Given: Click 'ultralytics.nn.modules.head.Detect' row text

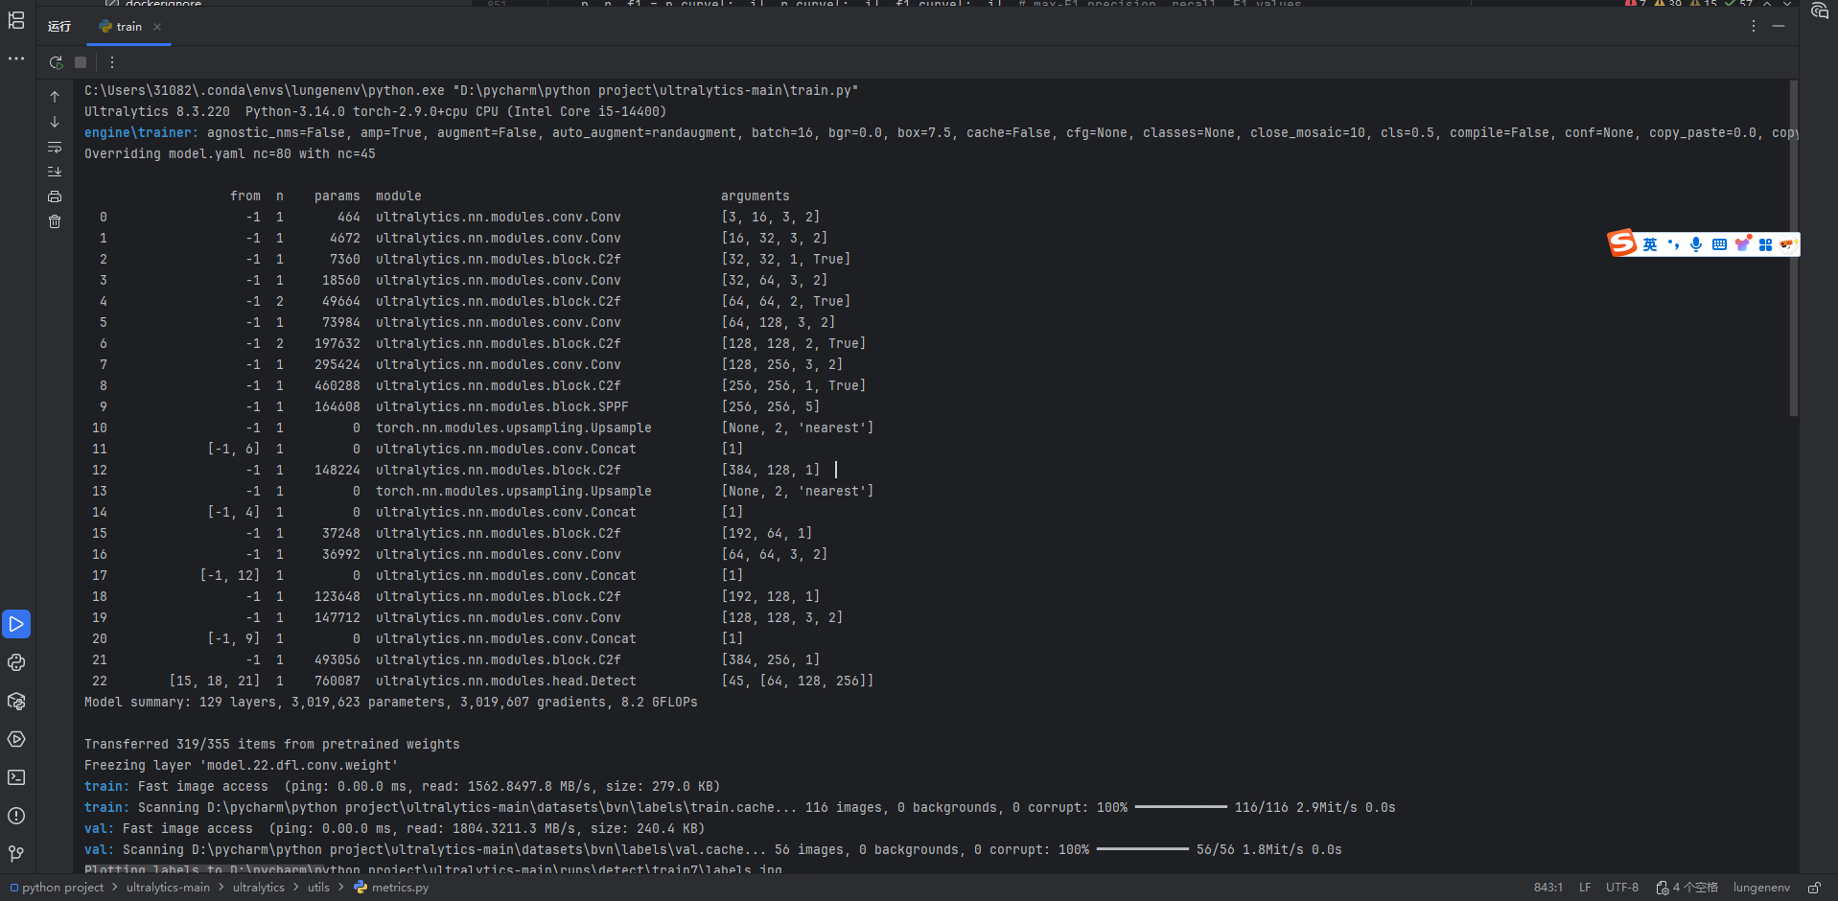Looking at the screenshot, I should pos(506,681).
